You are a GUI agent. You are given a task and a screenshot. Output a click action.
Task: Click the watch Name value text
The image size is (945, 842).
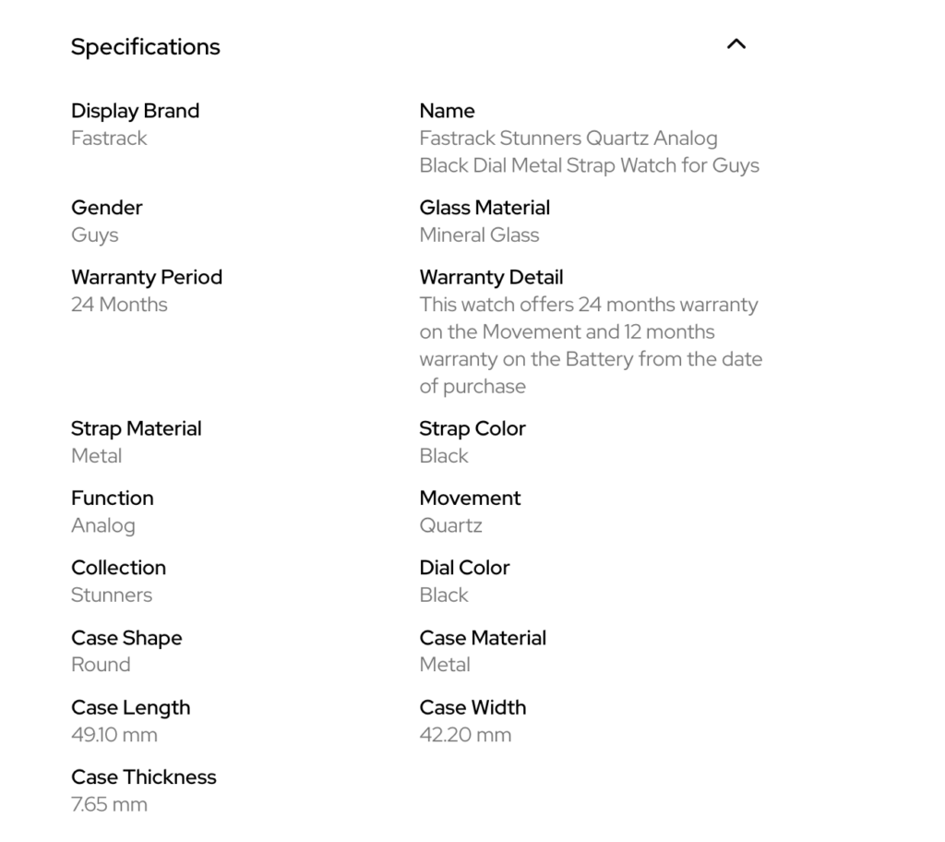pyautogui.click(x=590, y=152)
